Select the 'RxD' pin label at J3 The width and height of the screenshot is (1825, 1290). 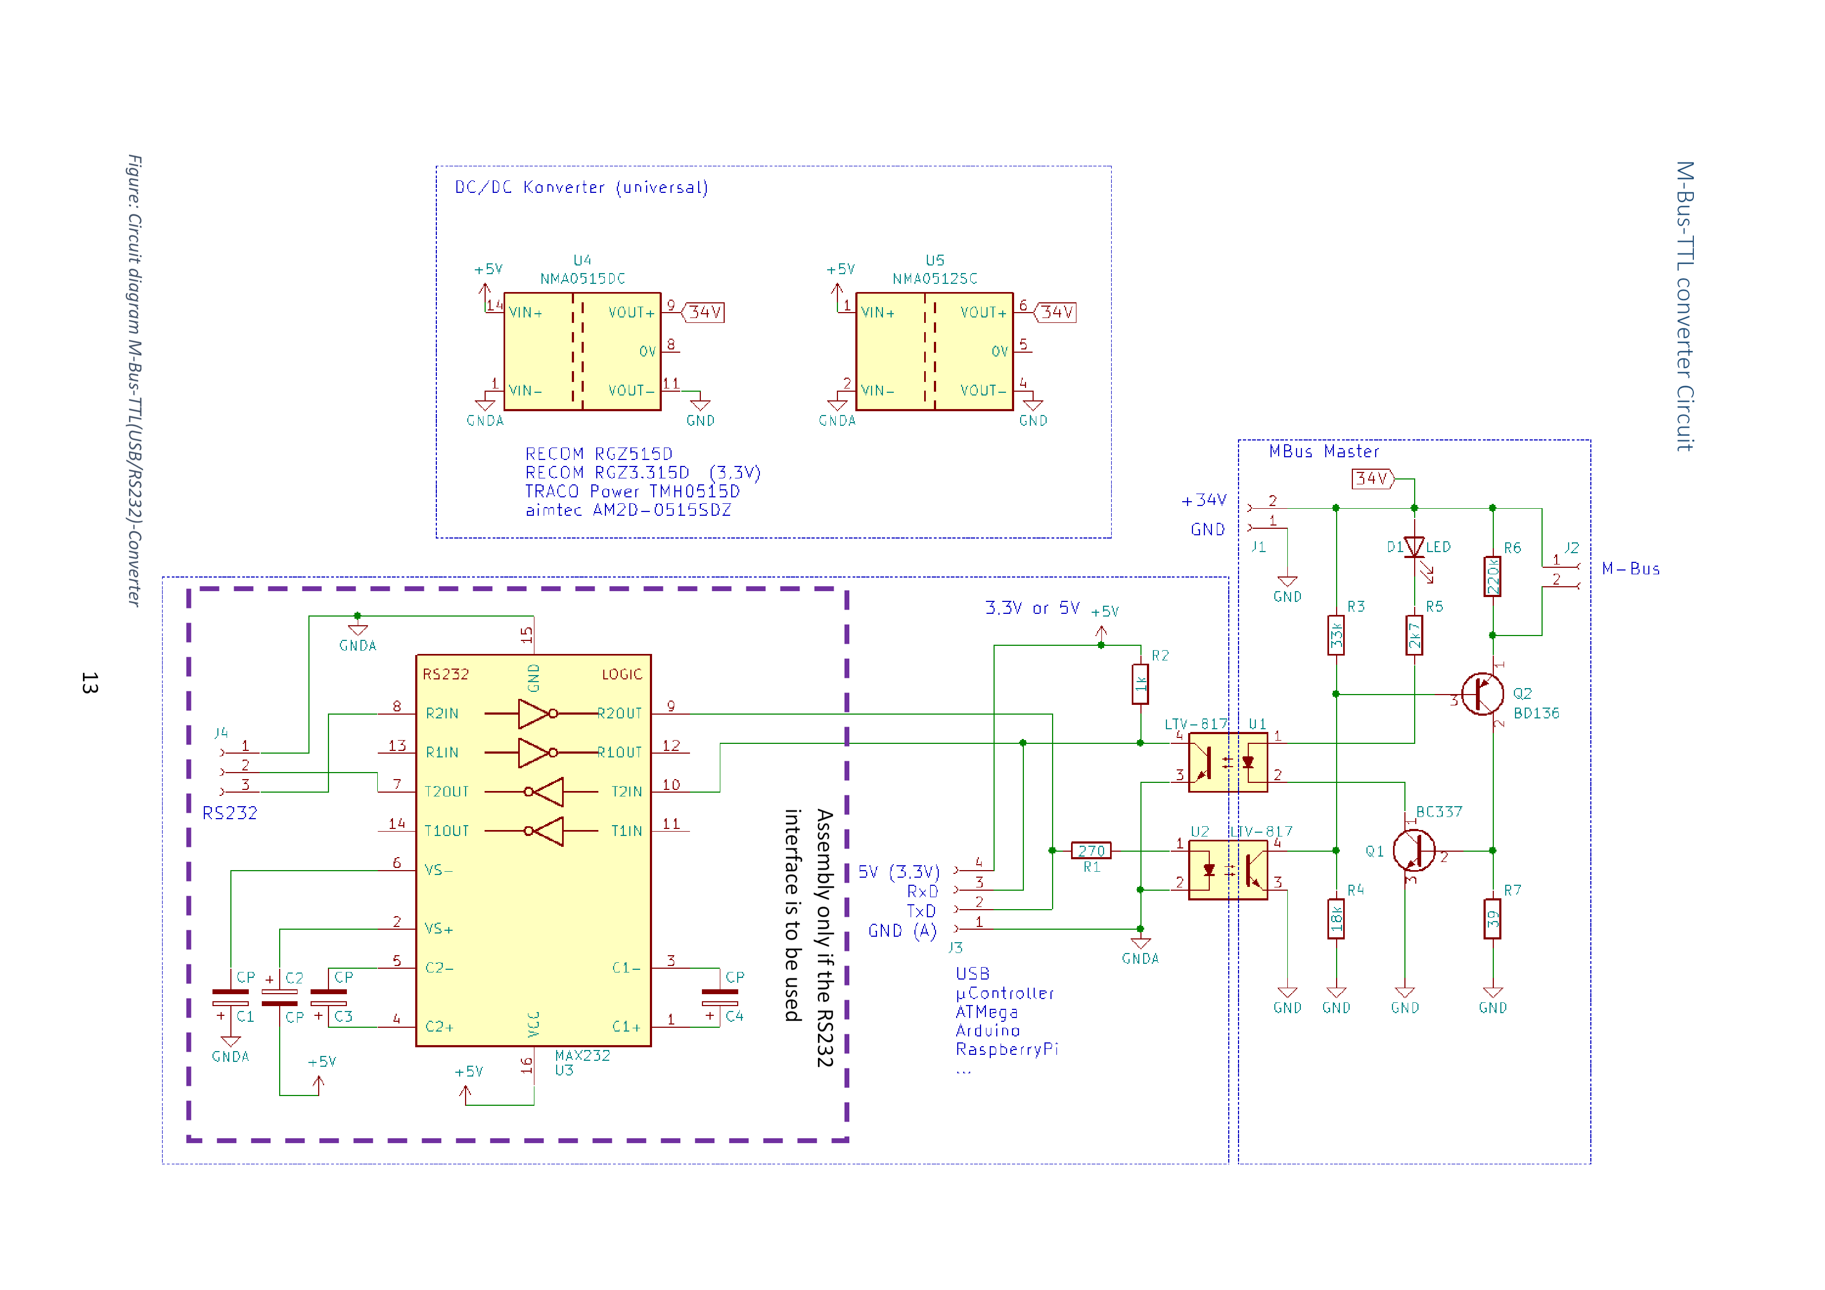(x=922, y=892)
